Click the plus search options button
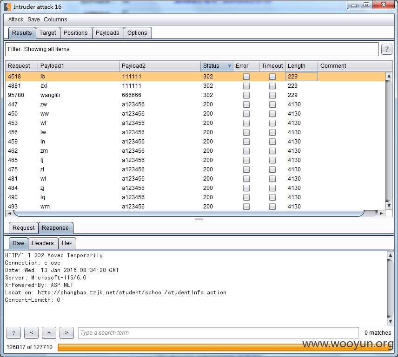The height and width of the screenshot is (357, 398). click(49, 333)
